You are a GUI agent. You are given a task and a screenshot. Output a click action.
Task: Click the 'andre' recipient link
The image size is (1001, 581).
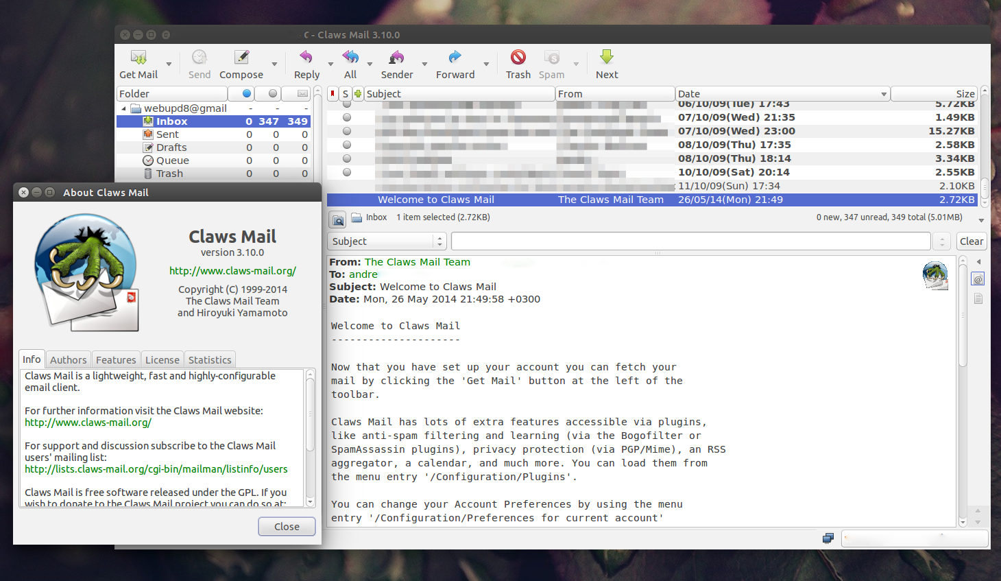363,274
